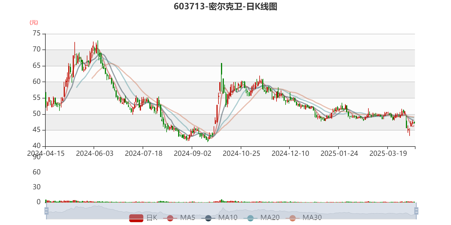Screen dimensions: 451x225
Task: Click the 2024-07-18 date axis label
Action: tap(143, 154)
